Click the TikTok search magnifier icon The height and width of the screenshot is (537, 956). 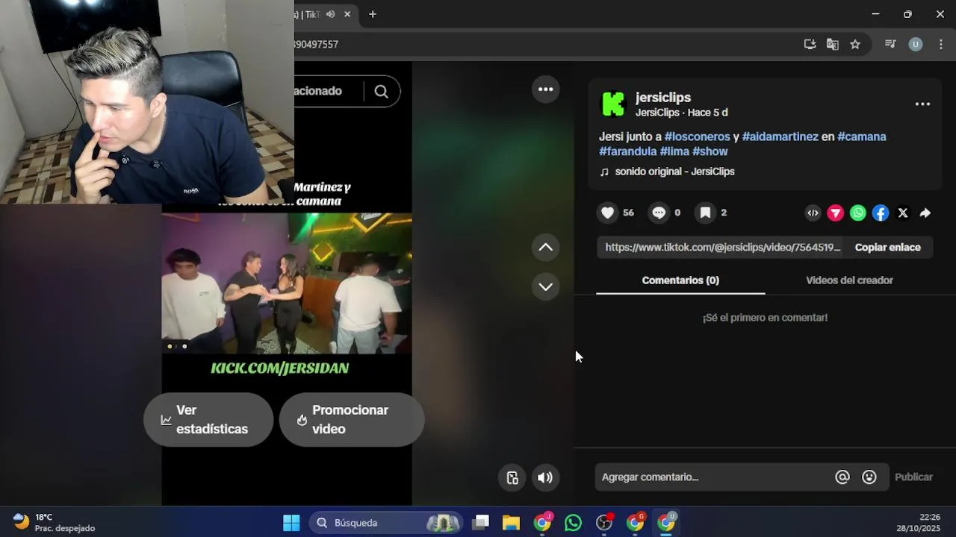382,91
